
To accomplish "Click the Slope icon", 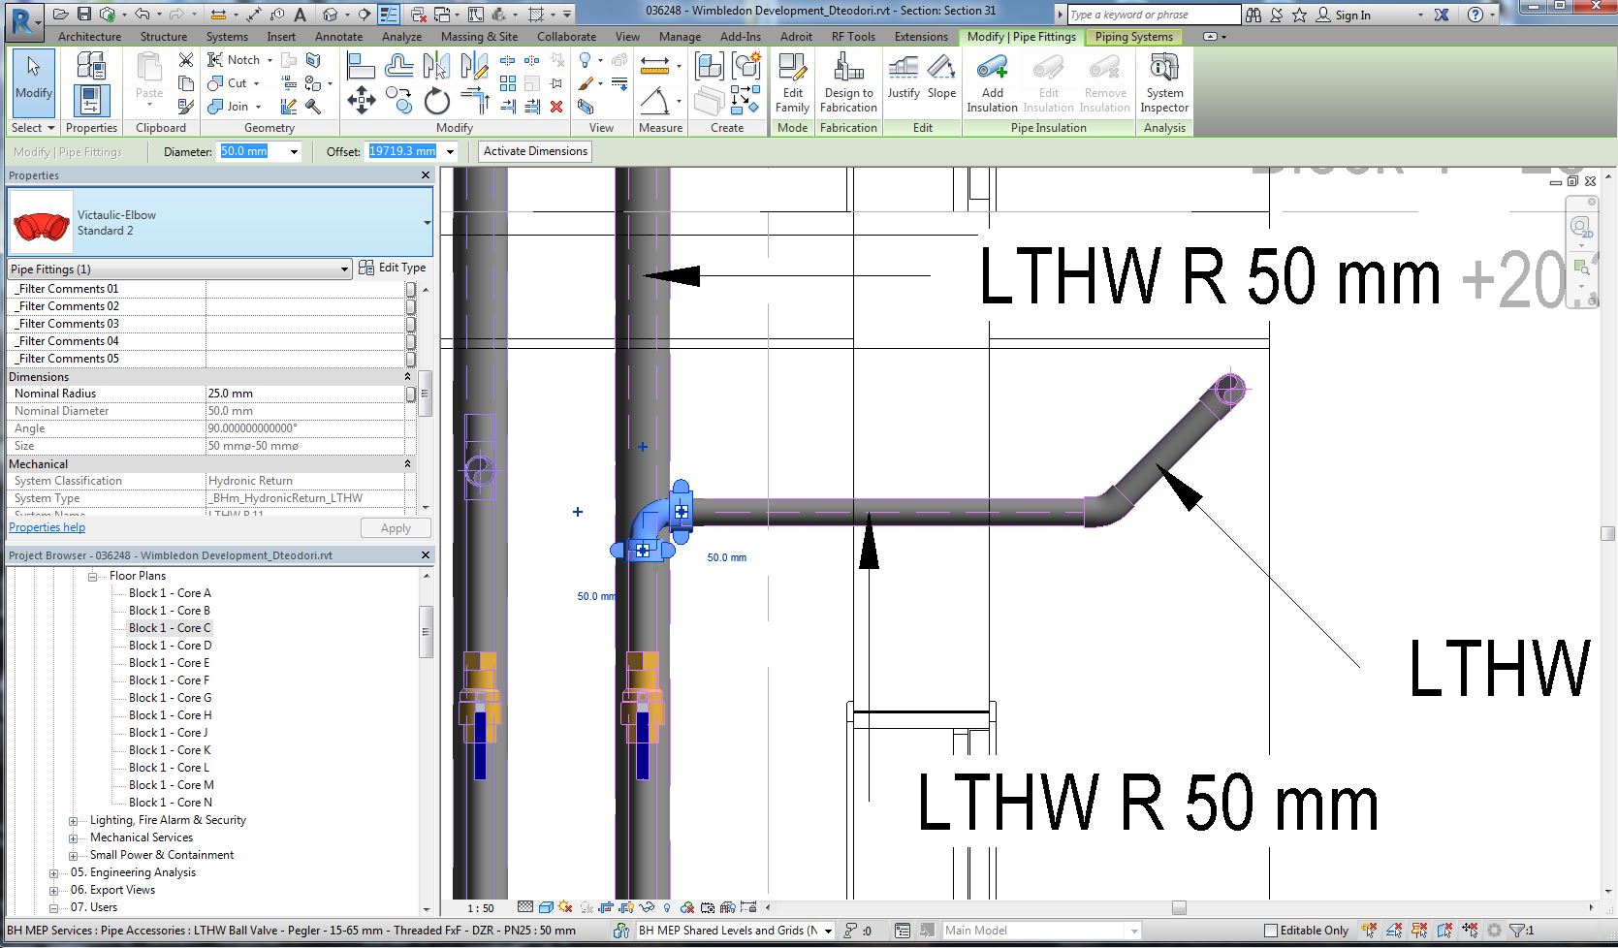I will click(941, 78).
